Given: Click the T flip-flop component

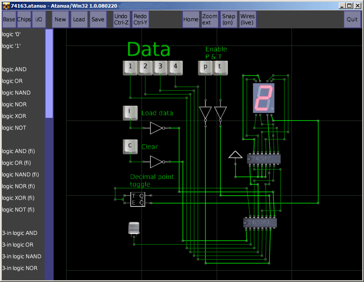Looking at the screenshot, I should pyautogui.click(x=137, y=199).
